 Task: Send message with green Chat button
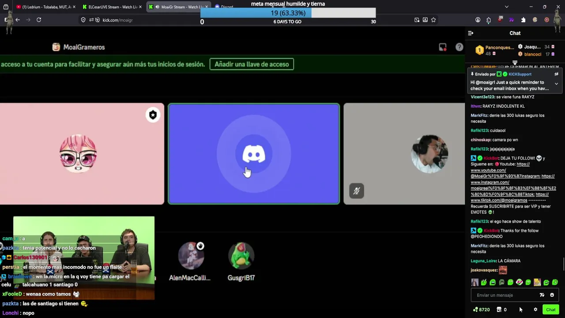pos(550,310)
